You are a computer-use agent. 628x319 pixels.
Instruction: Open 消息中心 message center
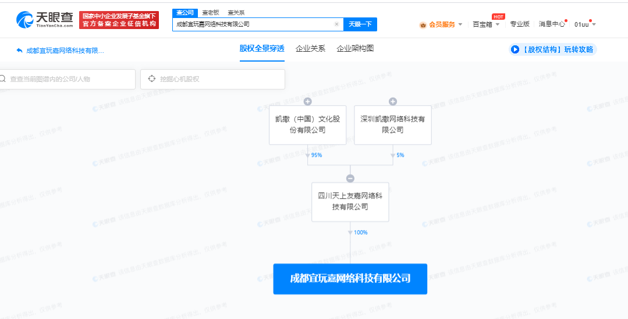click(x=552, y=24)
